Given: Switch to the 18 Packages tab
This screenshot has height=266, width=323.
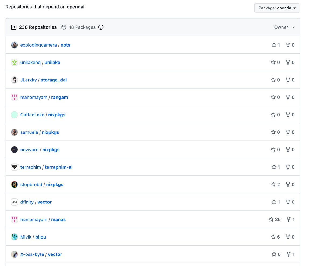Looking at the screenshot, I should click(82, 27).
